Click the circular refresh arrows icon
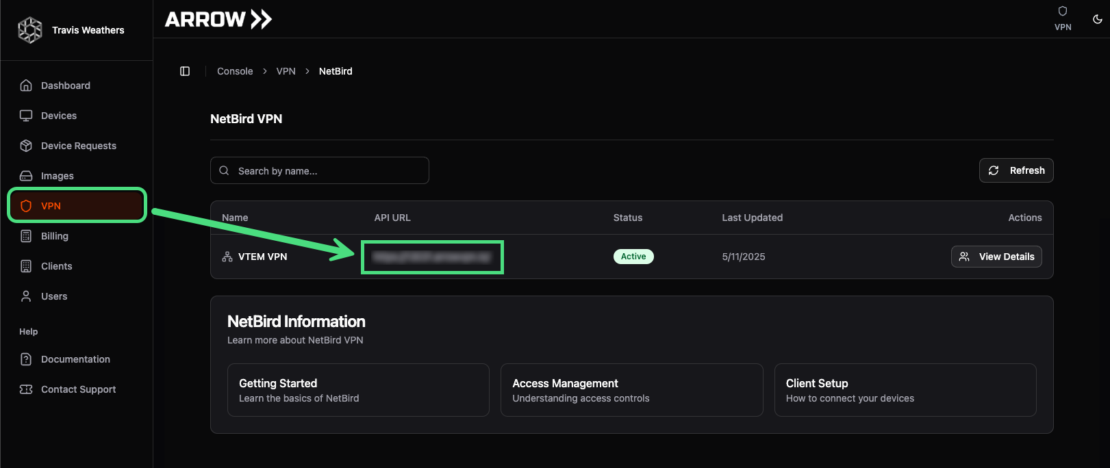Screen dimensions: 1110x468 [x=994, y=170]
